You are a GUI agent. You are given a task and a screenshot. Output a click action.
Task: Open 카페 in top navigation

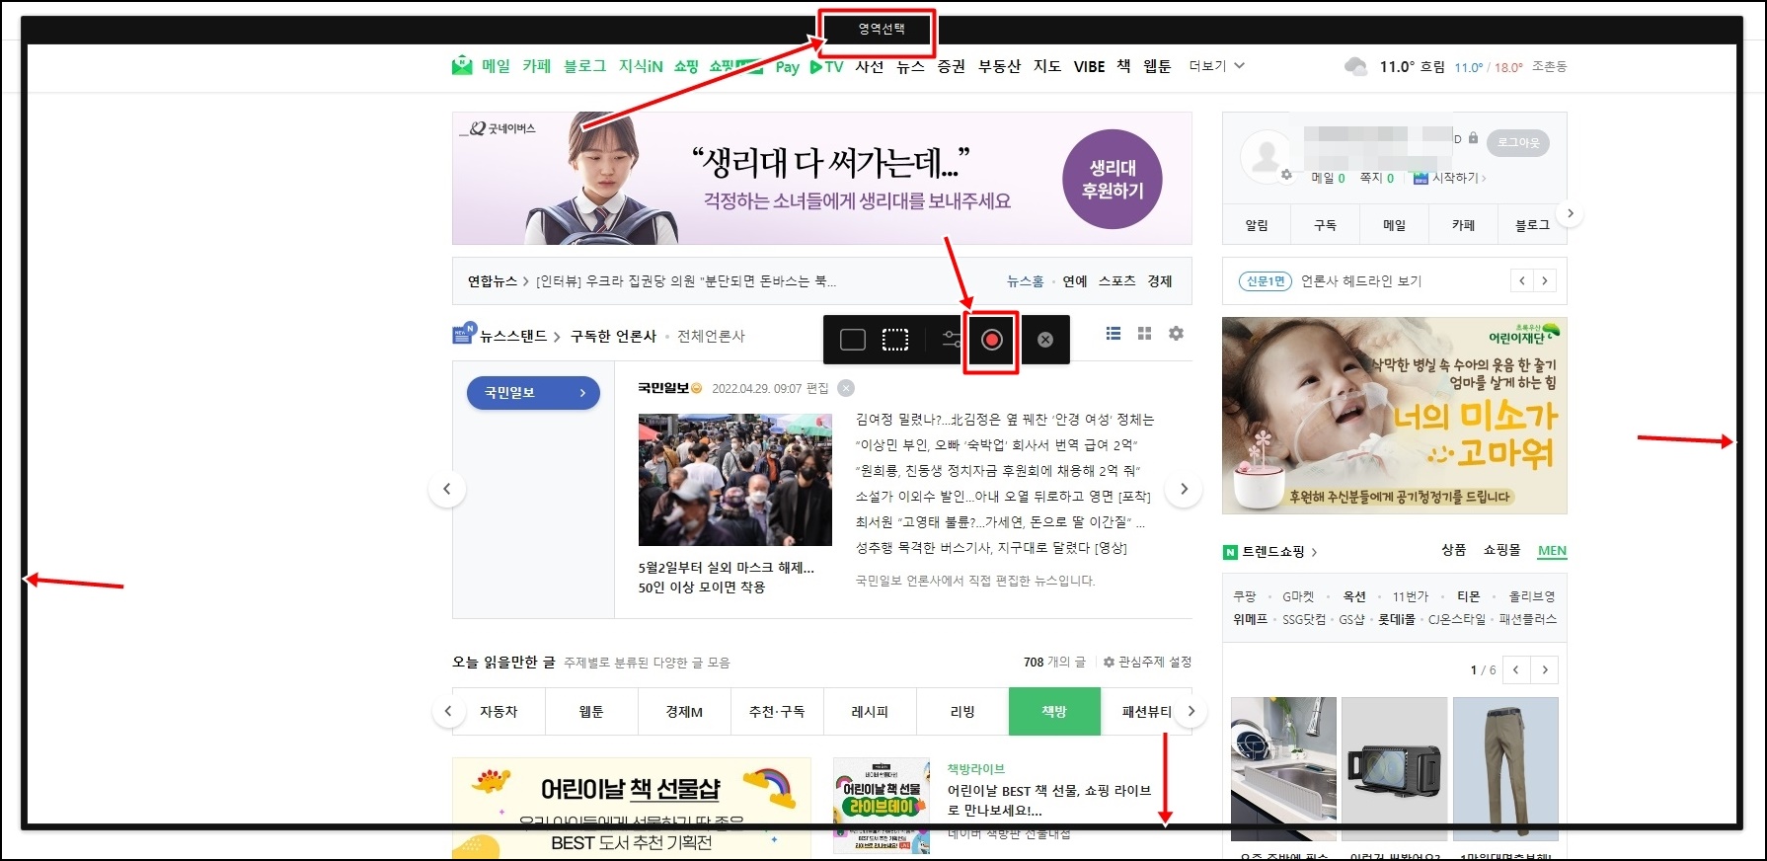(x=536, y=66)
